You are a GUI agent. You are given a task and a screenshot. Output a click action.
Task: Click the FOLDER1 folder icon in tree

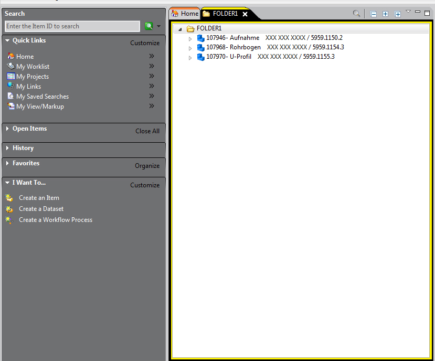tap(190, 28)
